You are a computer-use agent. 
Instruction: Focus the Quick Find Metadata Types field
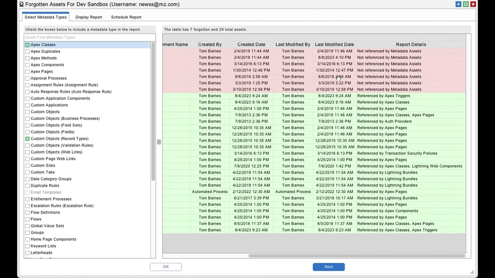point(90,37)
